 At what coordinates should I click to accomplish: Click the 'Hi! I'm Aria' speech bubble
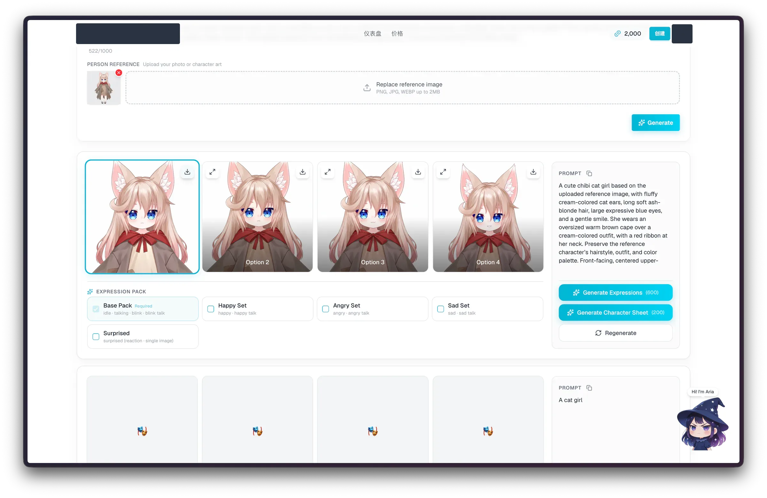702,392
